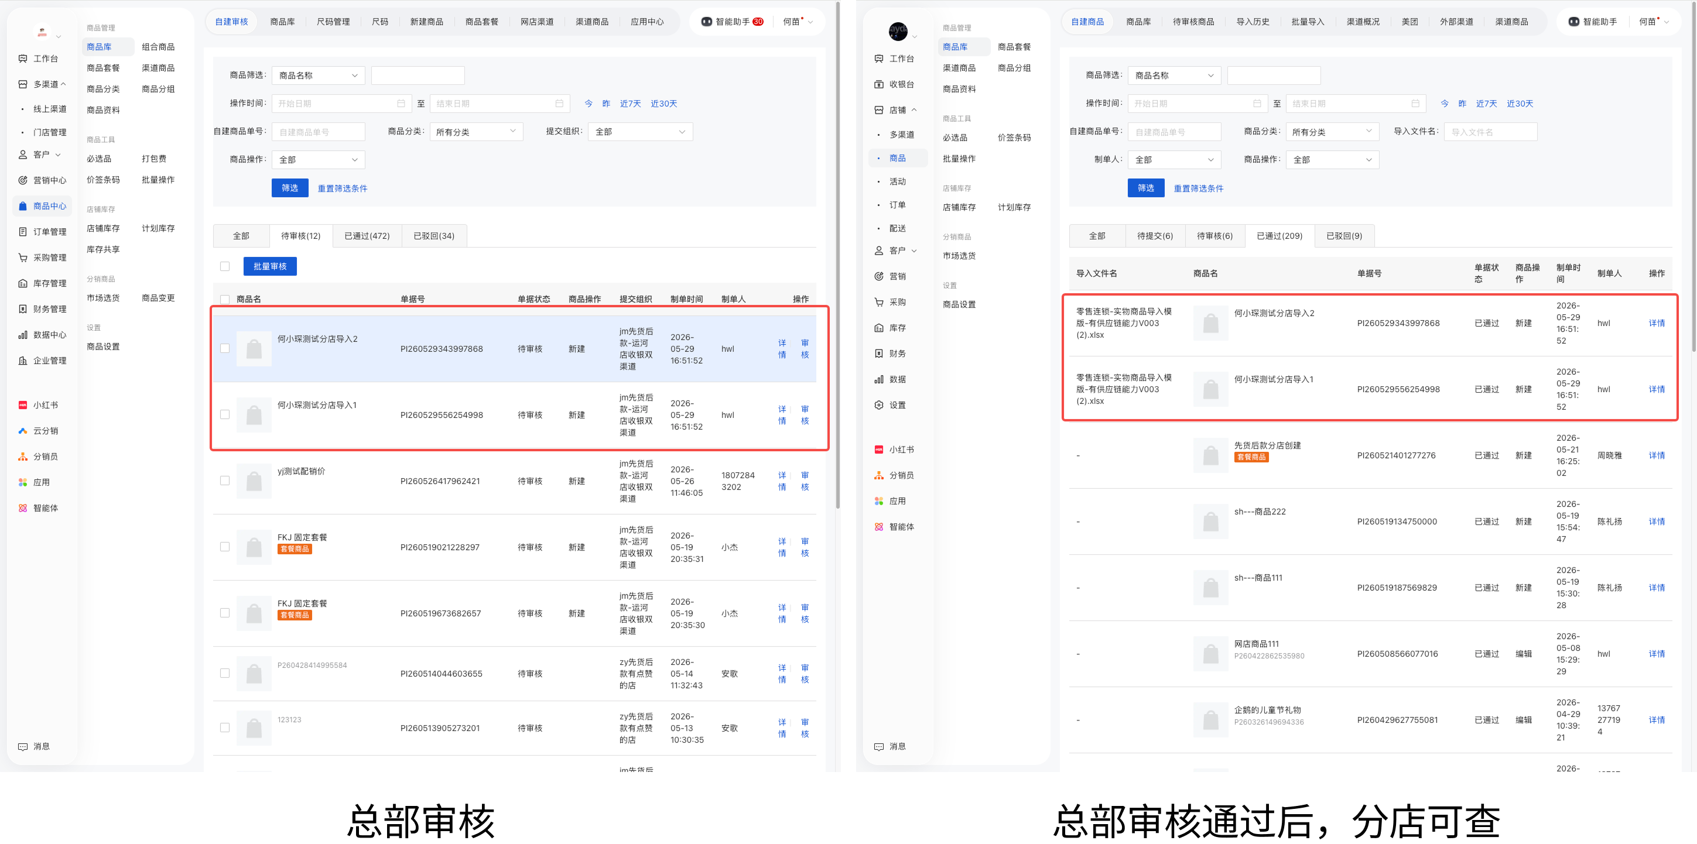Screen dimensions: 1697x844
Task: Switch to 已通过(472) tab
Action: (367, 236)
